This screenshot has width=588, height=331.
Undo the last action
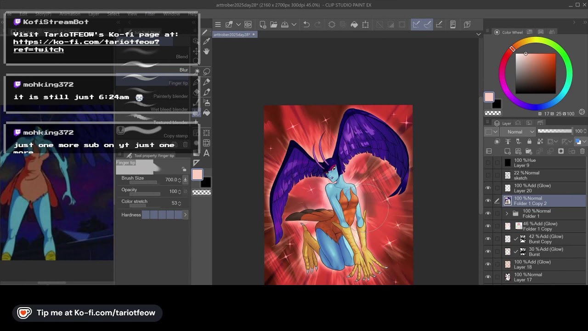[x=306, y=24]
